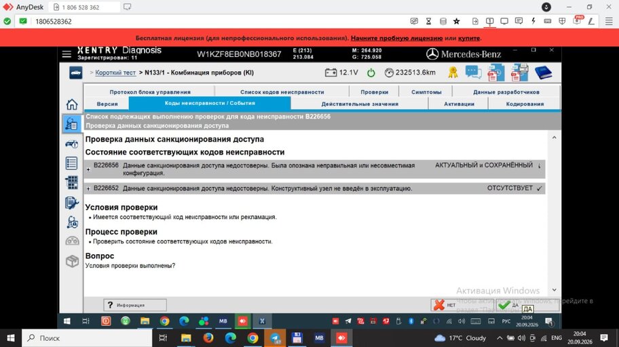Open AnyDesk whiteboard pen icon
The image size is (619, 347).
[x=591, y=21]
